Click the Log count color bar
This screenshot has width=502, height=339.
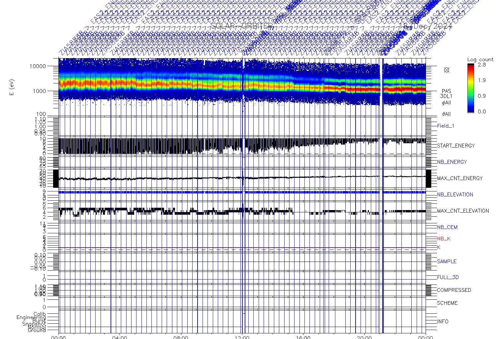tap(471, 88)
